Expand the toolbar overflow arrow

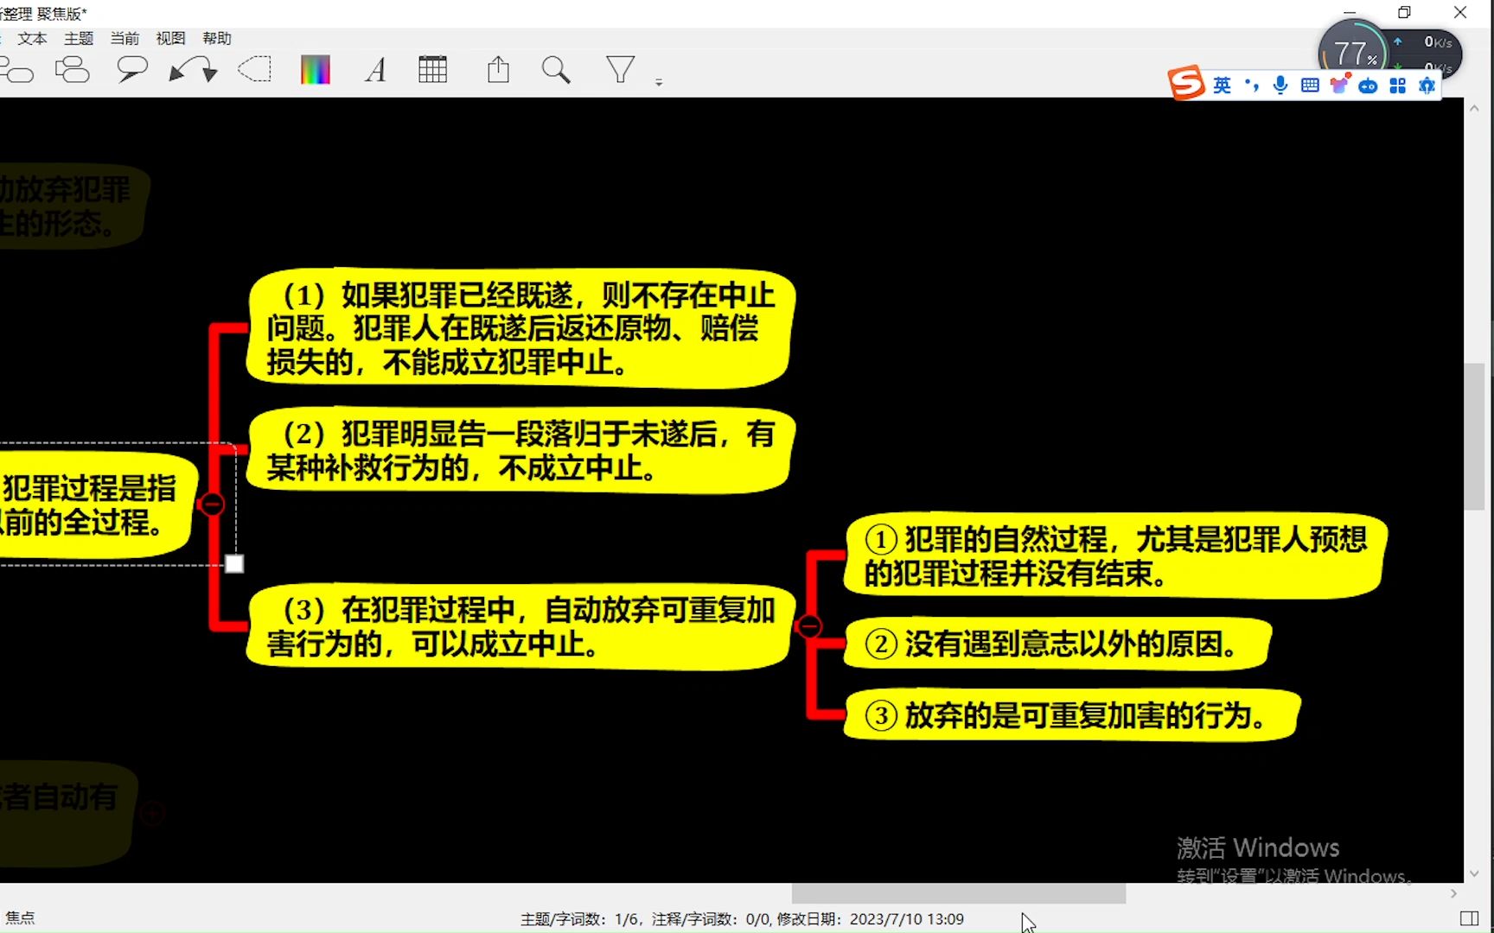pos(659,82)
